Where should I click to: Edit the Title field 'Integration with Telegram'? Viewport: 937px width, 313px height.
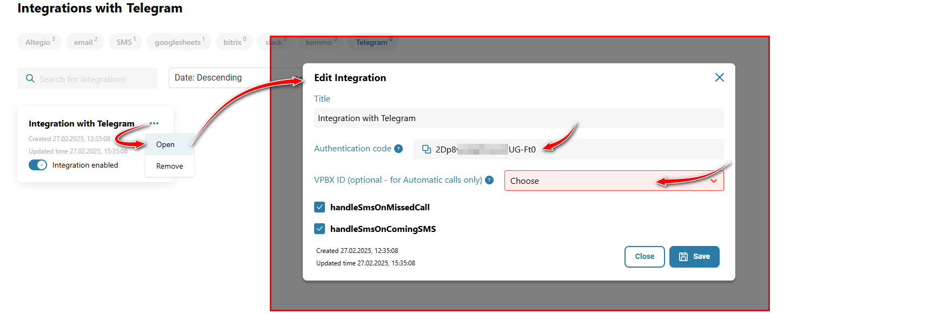pyautogui.click(x=519, y=118)
